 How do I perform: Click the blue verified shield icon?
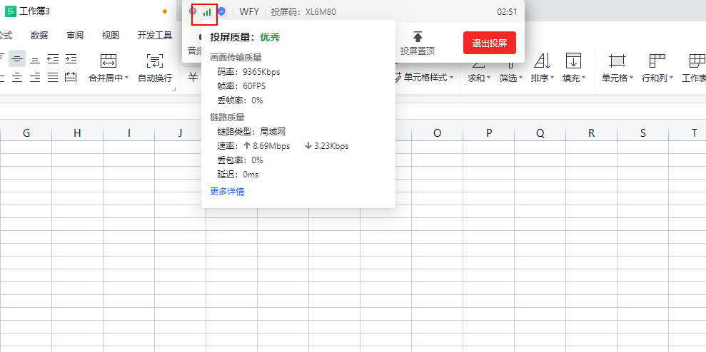click(x=221, y=11)
